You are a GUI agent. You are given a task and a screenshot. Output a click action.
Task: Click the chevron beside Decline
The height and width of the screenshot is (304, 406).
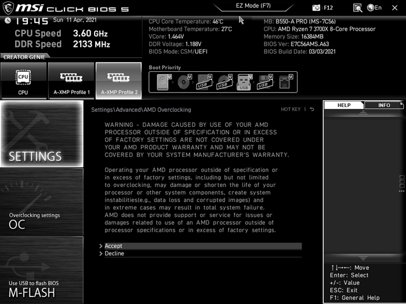tap(101, 254)
